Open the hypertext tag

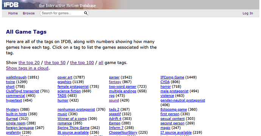[x=14, y=100]
